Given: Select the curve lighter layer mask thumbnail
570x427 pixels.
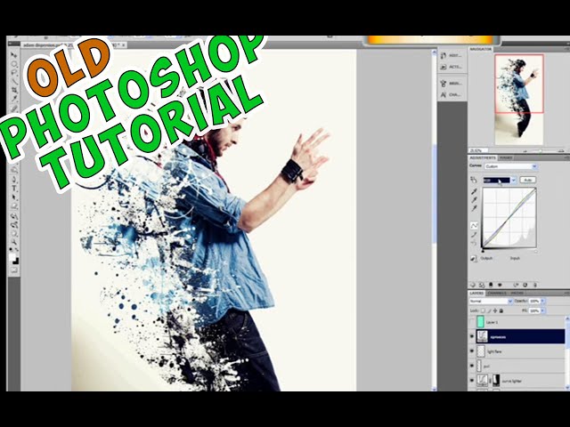Looking at the screenshot, I should coord(496,380).
